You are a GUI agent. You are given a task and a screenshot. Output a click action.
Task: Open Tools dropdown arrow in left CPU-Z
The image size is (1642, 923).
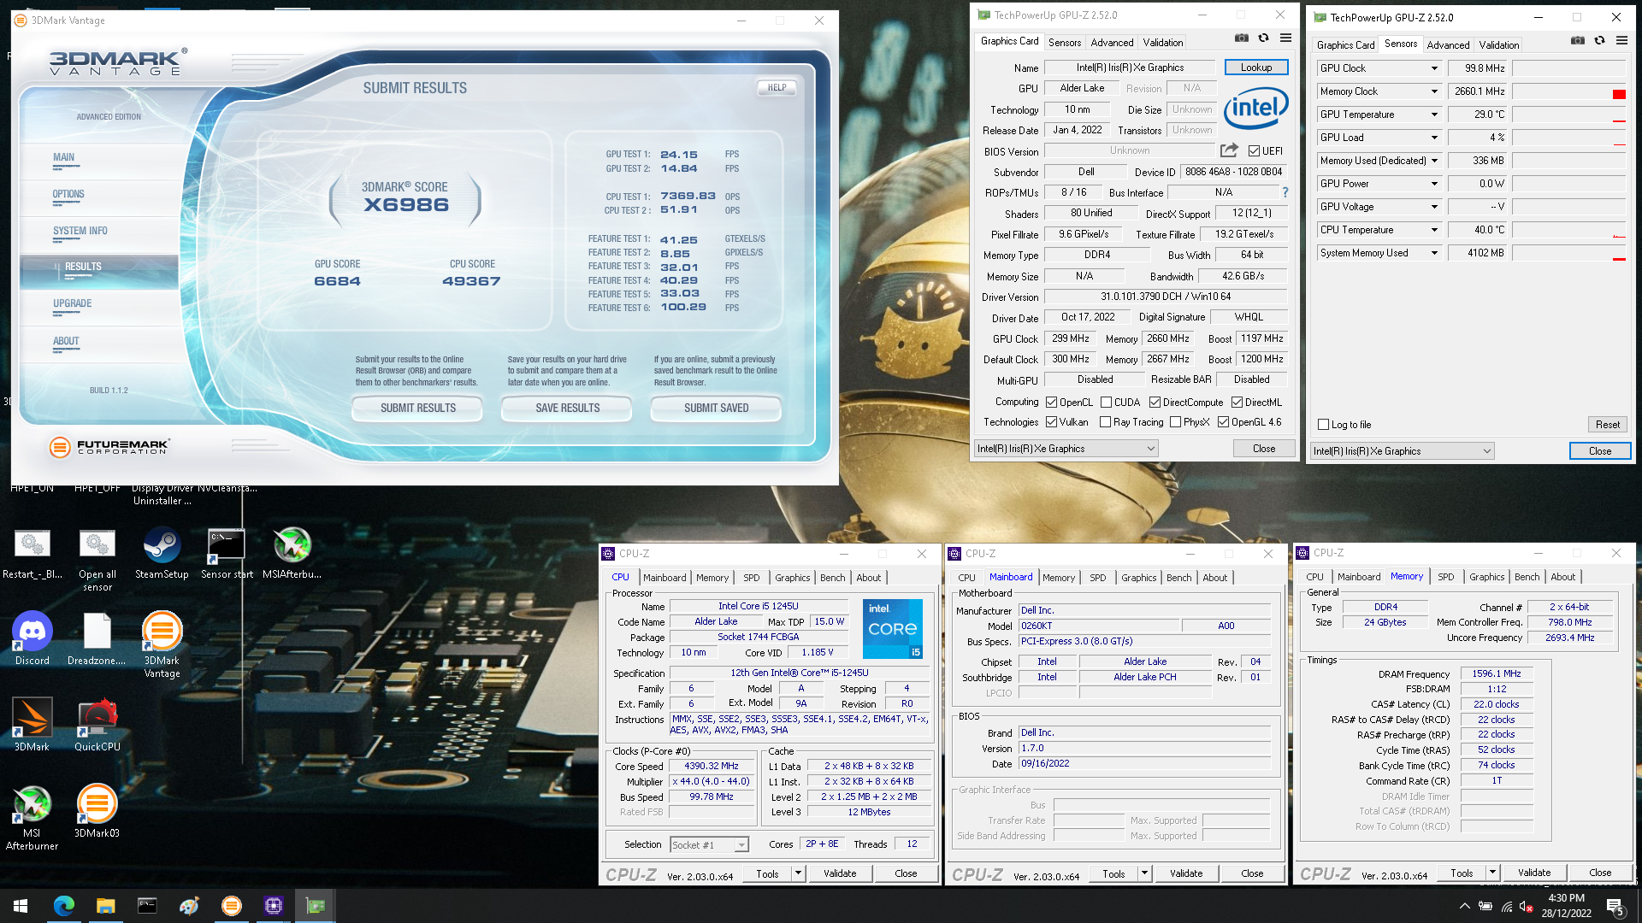click(x=798, y=873)
